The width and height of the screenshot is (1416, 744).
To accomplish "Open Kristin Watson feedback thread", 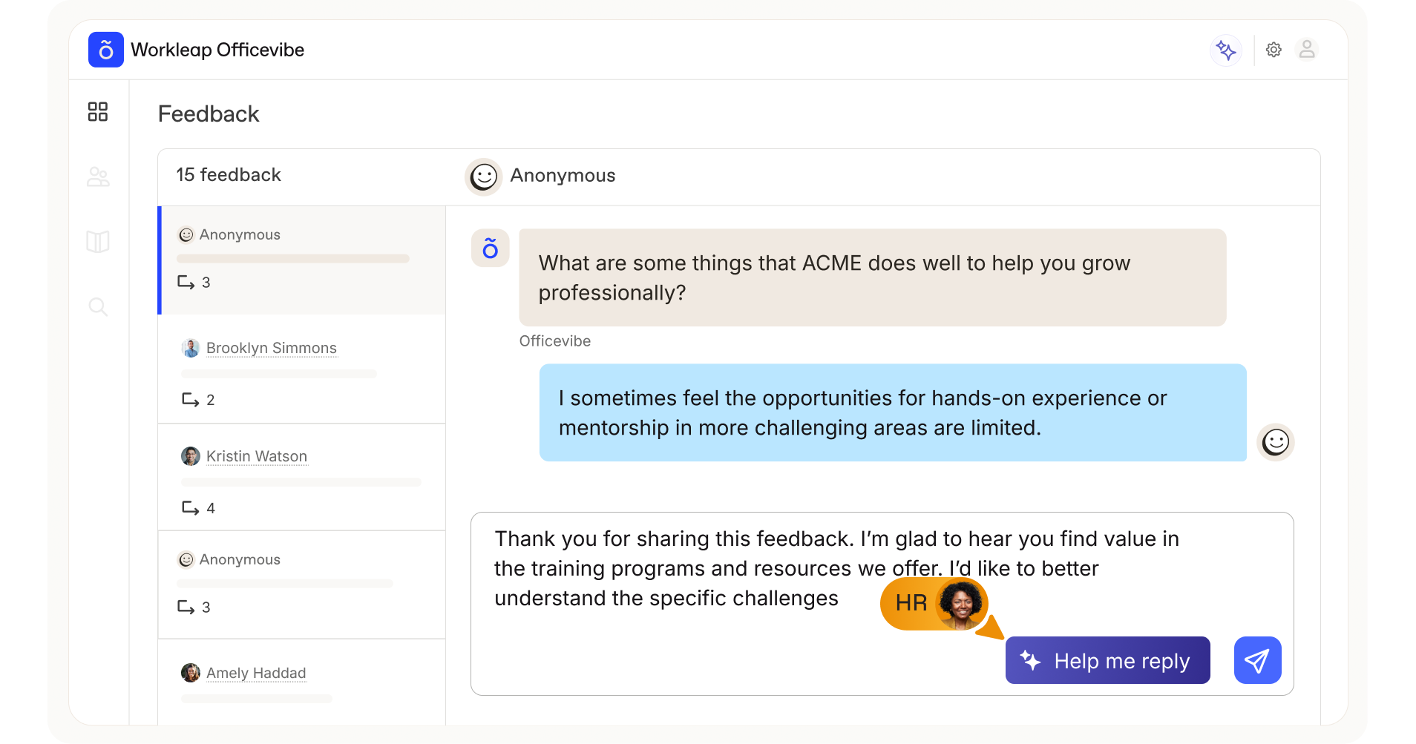I will pyautogui.click(x=256, y=456).
